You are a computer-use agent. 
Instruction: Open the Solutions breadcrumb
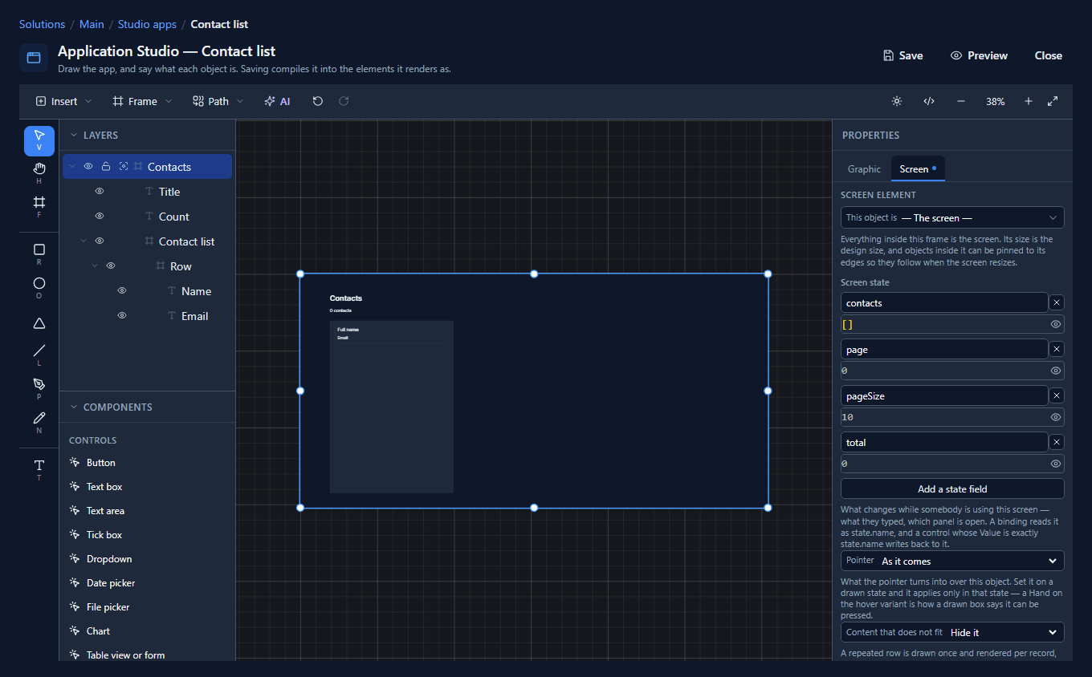(42, 24)
